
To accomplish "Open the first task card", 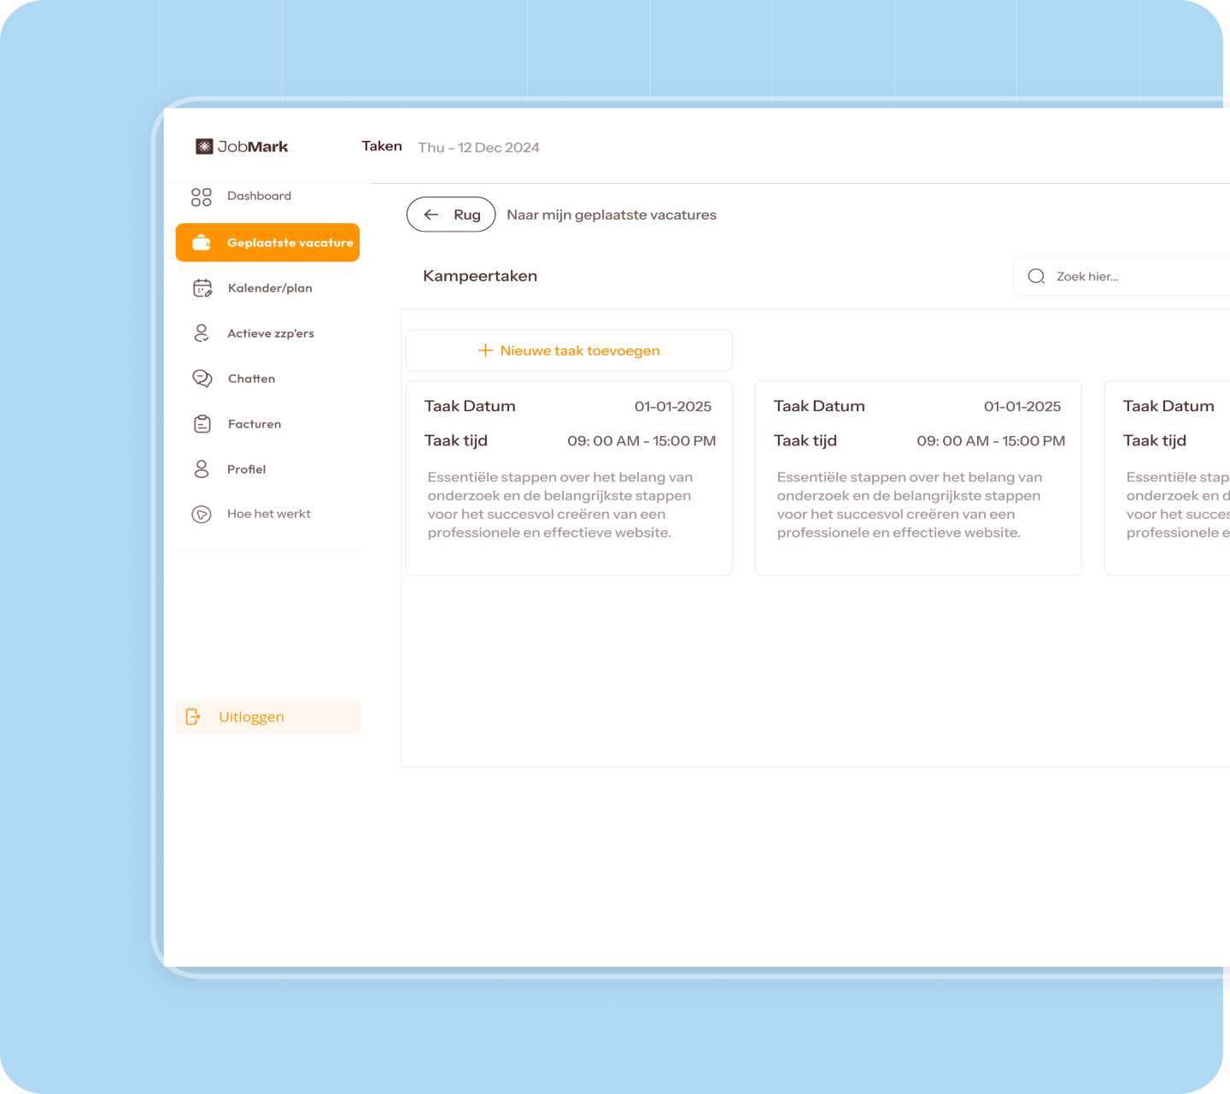I will pos(569,478).
